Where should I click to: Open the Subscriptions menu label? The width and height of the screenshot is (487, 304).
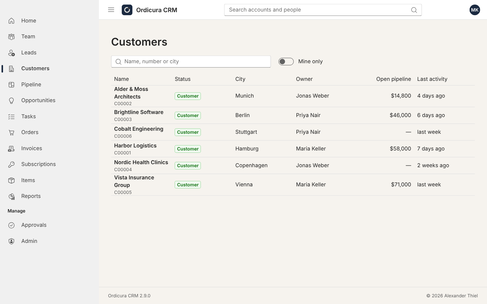(x=39, y=164)
